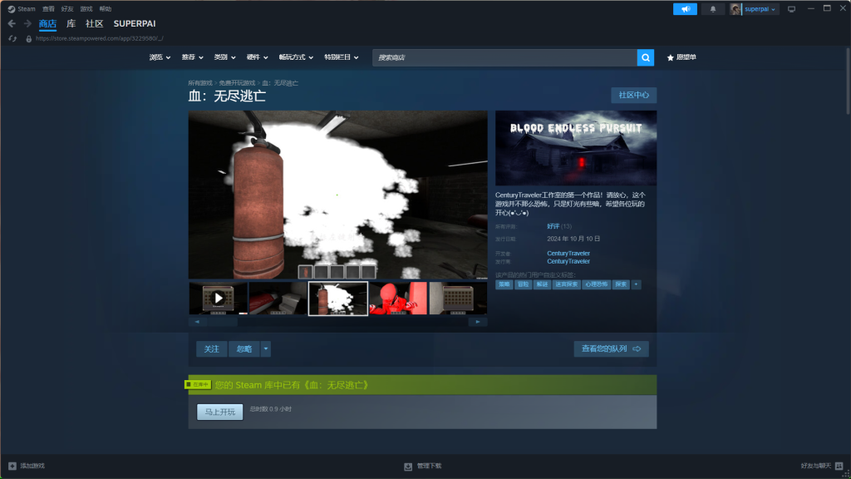This screenshot has height=479, width=851.
Task: Open the announcements megaphone icon
Action: coord(685,9)
